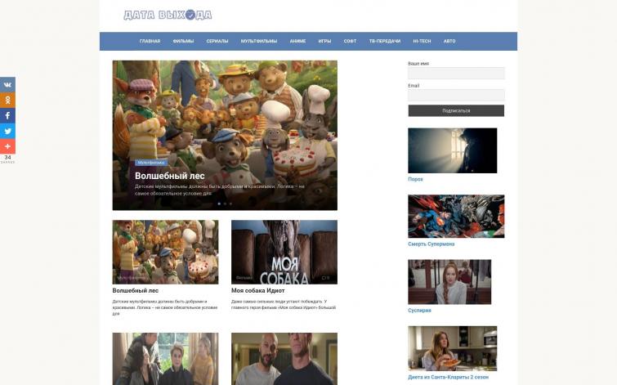
Task: Share the page on Twitter
Action: point(7,131)
